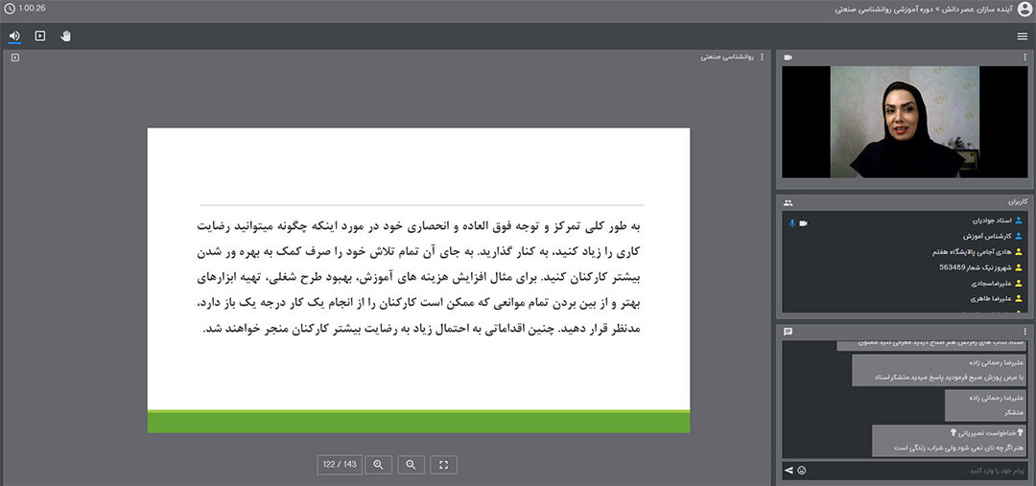Open the video panel three-dot menu
Viewport: 1036px width, 486px height.
(x=1024, y=58)
